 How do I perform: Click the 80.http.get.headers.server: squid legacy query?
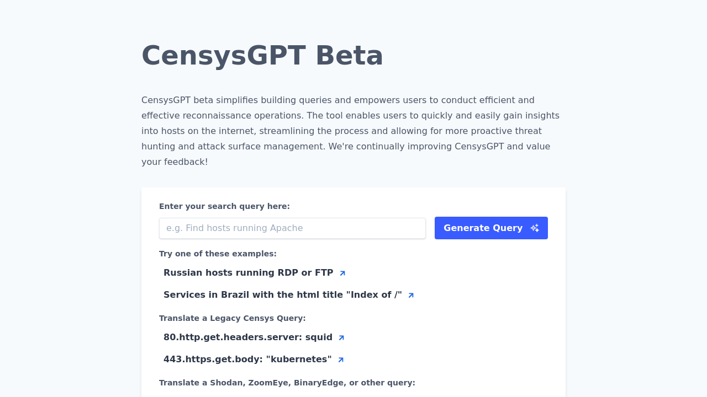pyautogui.click(x=248, y=337)
